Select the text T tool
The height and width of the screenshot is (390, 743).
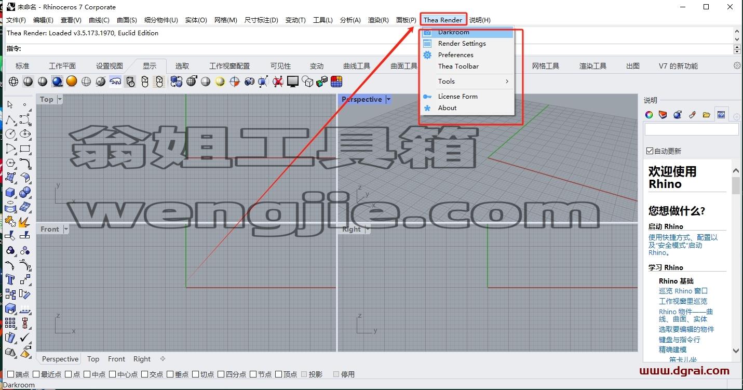click(10, 279)
